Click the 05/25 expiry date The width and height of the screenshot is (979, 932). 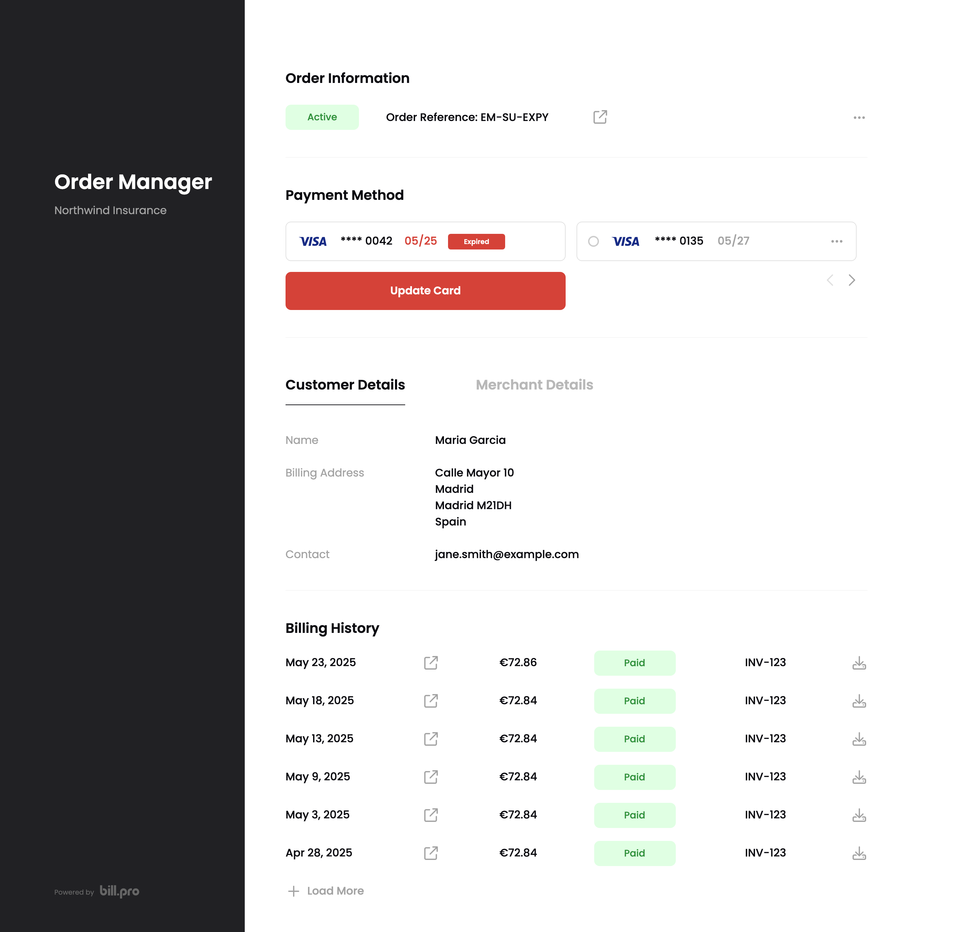[420, 241]
